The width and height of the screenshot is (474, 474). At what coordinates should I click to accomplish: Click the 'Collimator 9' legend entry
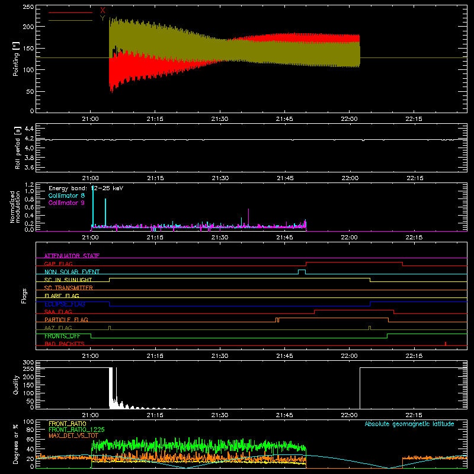(x=66, y=203)
